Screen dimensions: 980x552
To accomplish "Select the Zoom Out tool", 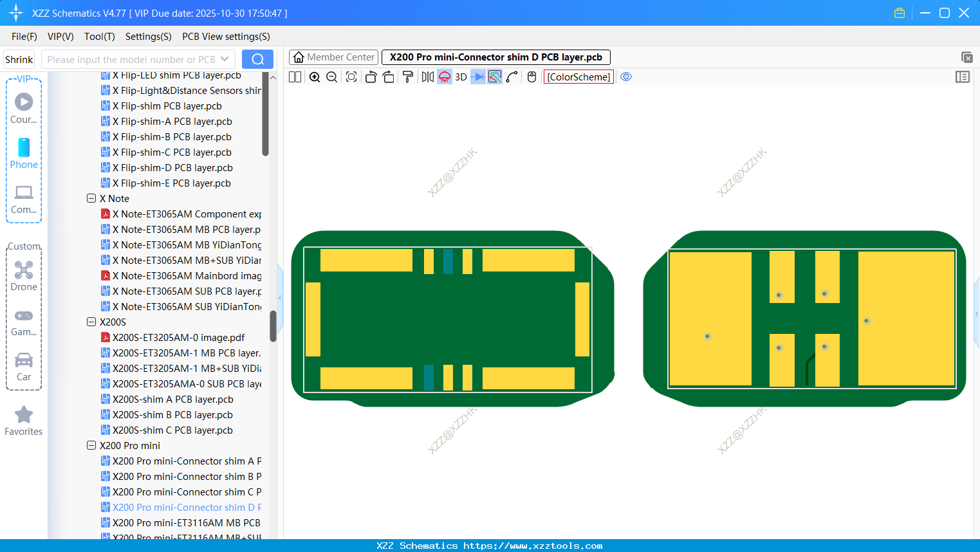I will (331, 77).
